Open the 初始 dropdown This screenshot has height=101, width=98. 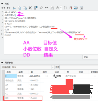point(90,57)
